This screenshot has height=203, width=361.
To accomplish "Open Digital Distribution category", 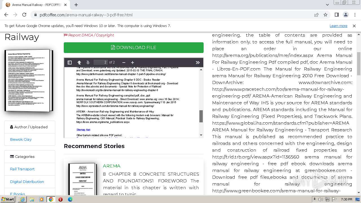I will tap(27, 182).
